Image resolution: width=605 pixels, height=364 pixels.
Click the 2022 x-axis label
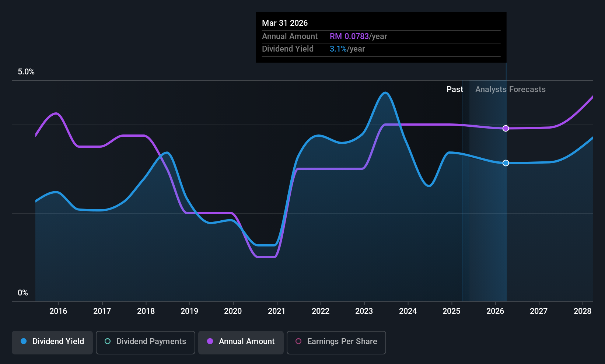pyautogui.click(x=321, y=311)
